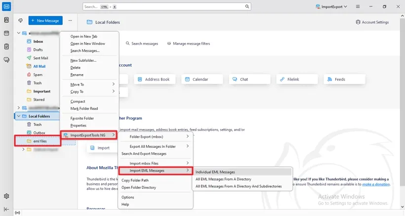Select the Drafts folder
The width and height of the screenshot is (405, 216).
(x=38, y=49)
